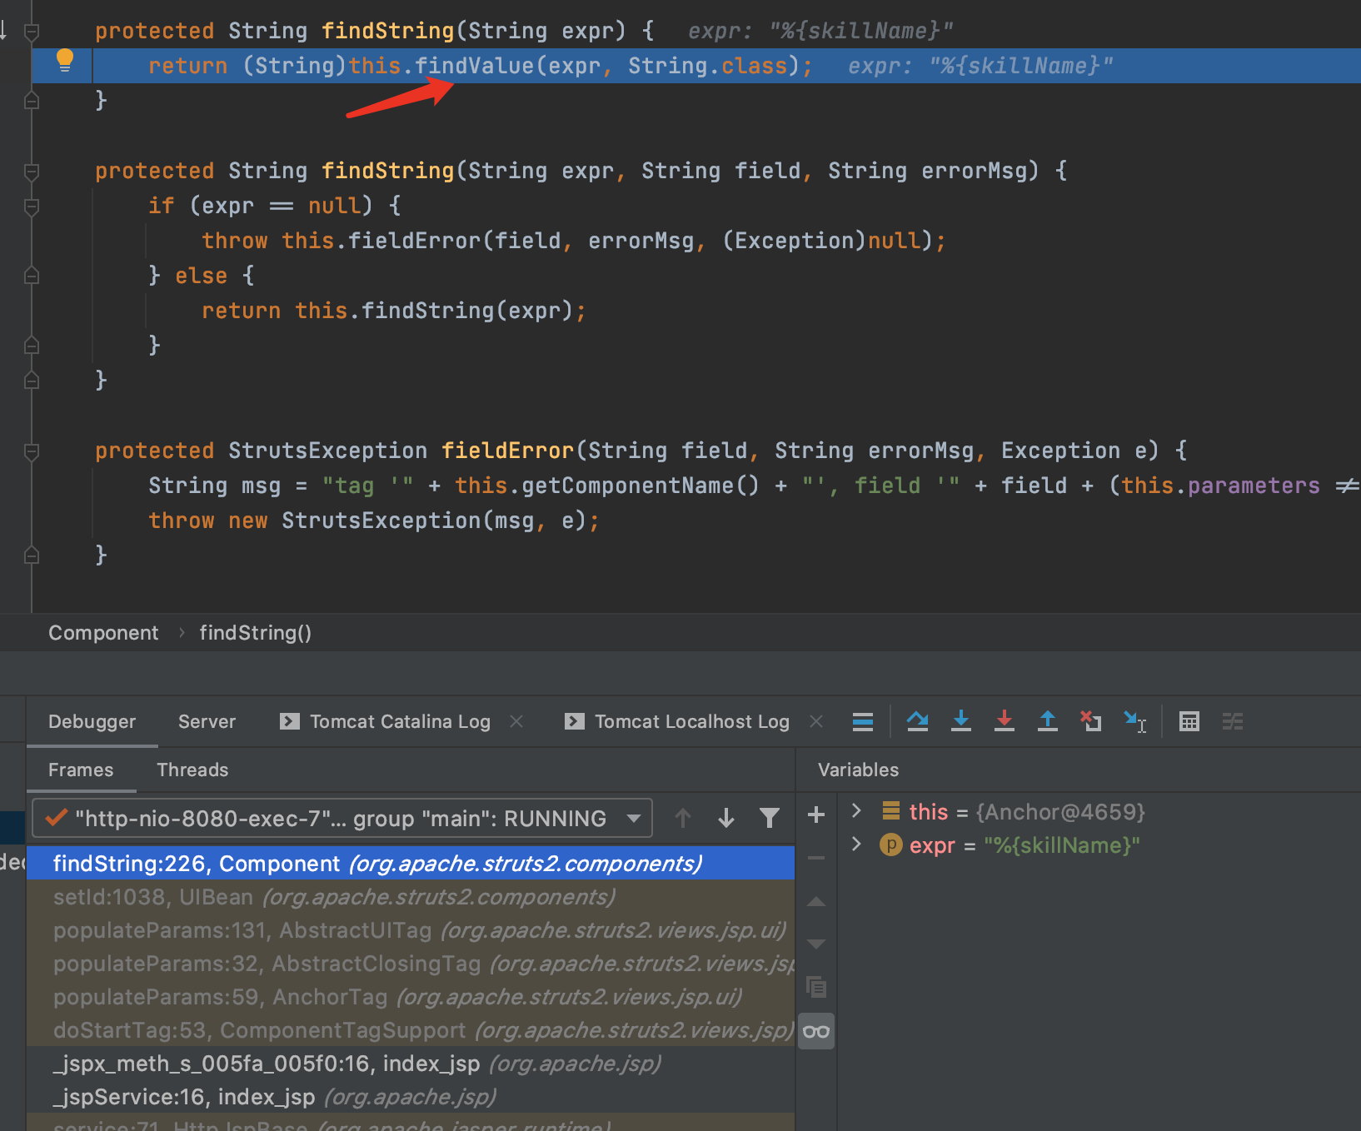Switch to the Server tab
This screenshot has width=1361, height=1131.
[x=207, y=721]
